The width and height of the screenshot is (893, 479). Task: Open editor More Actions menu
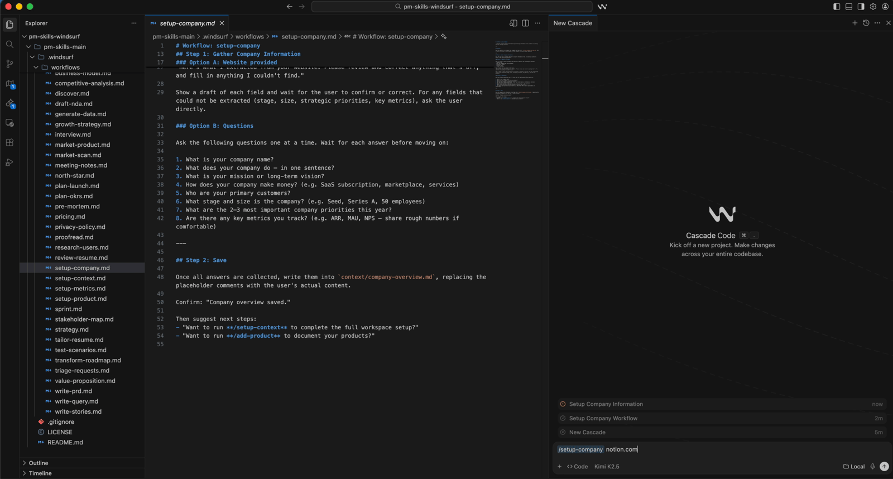tap(537, 23)
